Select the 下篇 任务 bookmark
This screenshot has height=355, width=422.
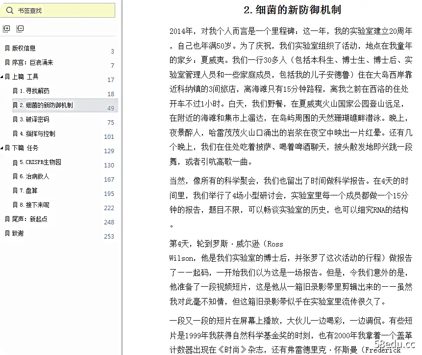click(25, 148)
